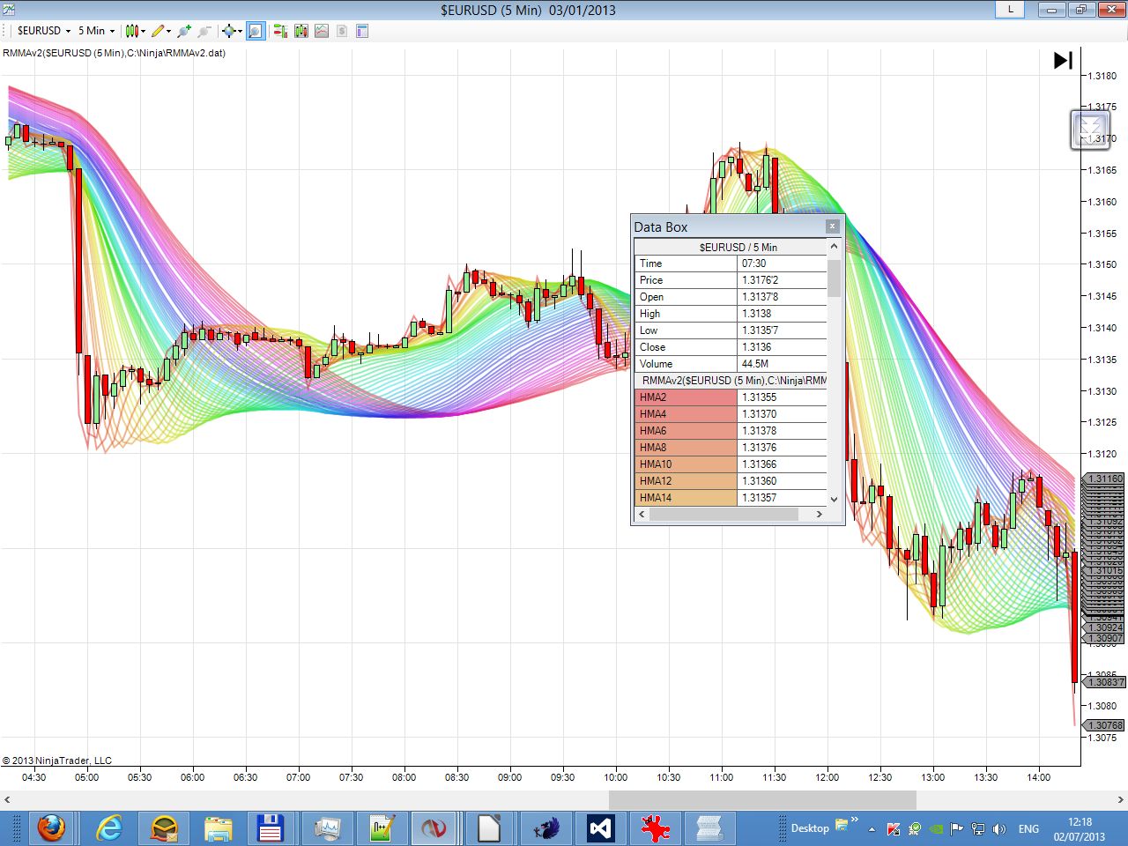Click the 1.31160 price marker on axis
Viewport: 1128px width, 846px height.
1104,479
